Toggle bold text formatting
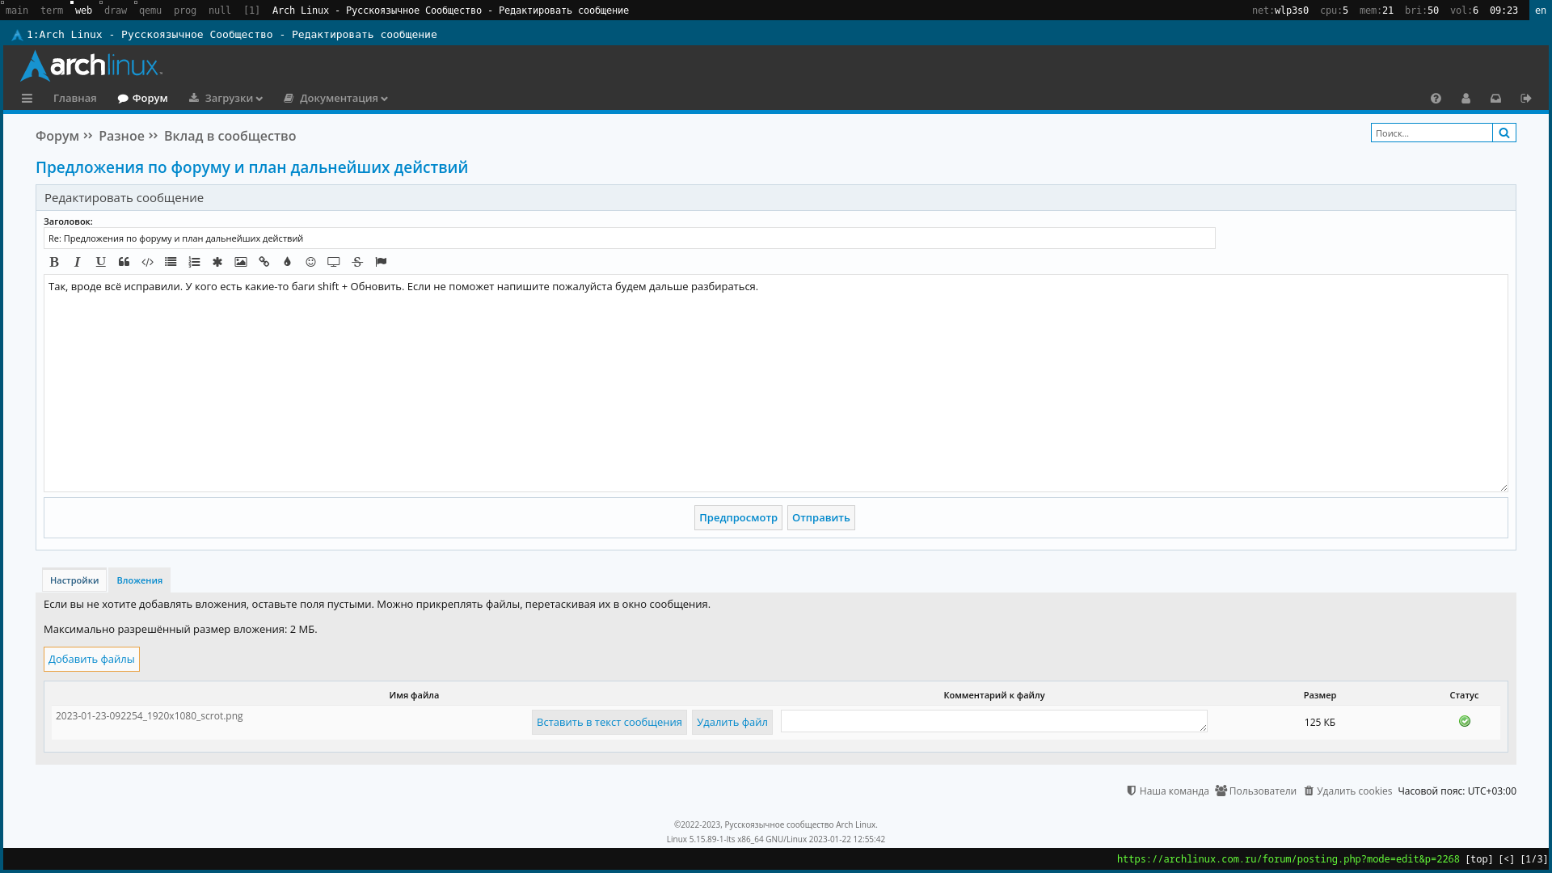 coord(54,262)
